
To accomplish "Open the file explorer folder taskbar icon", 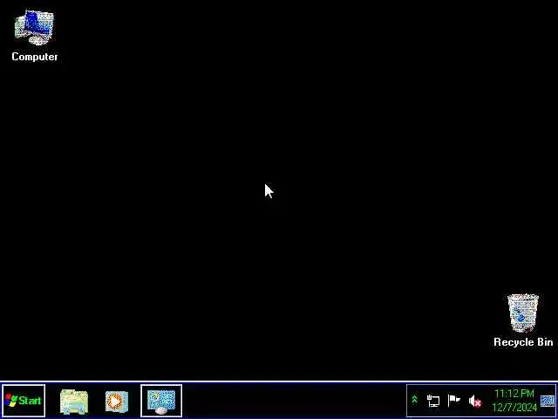I will pos(74,402).
